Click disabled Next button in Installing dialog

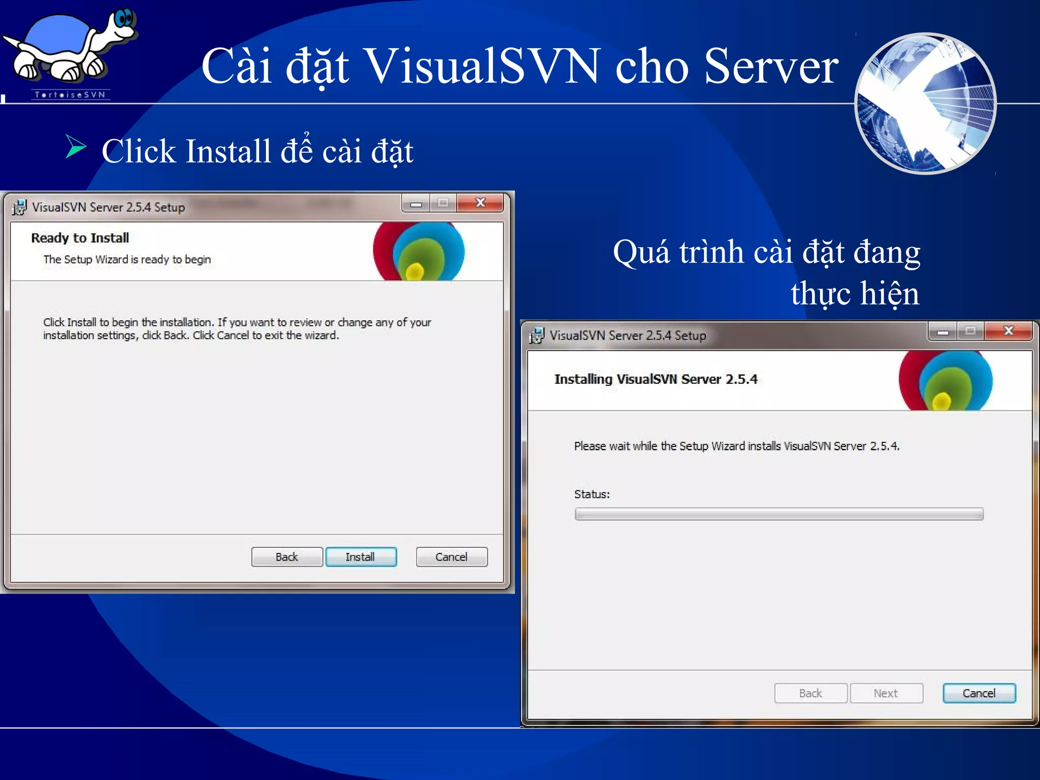886,693
